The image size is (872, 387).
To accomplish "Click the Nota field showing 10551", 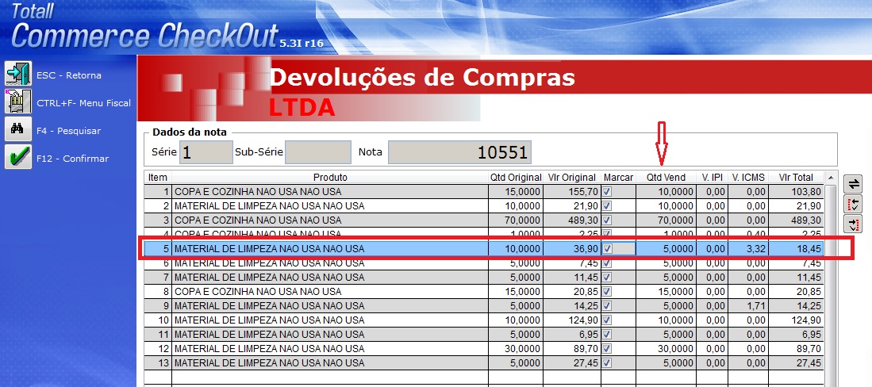I will click(459, 152).
